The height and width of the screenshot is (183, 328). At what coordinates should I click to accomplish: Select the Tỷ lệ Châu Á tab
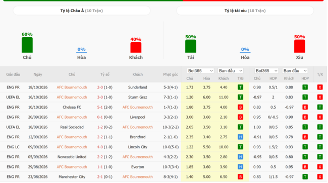click(82, 11)
